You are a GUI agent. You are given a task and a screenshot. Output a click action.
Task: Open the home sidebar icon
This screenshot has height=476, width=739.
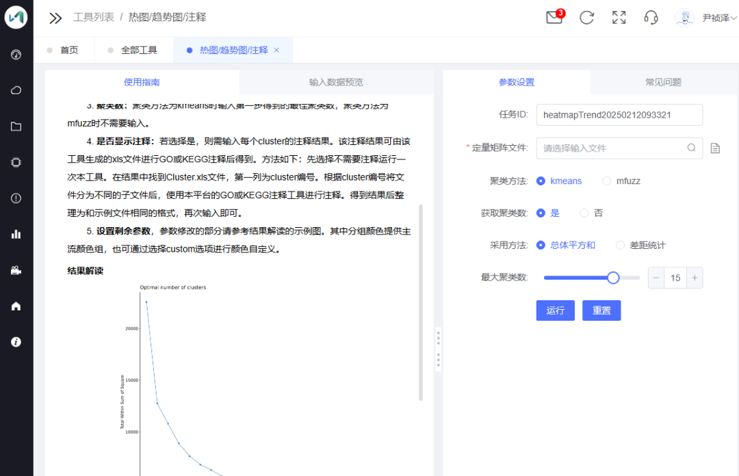16,306
